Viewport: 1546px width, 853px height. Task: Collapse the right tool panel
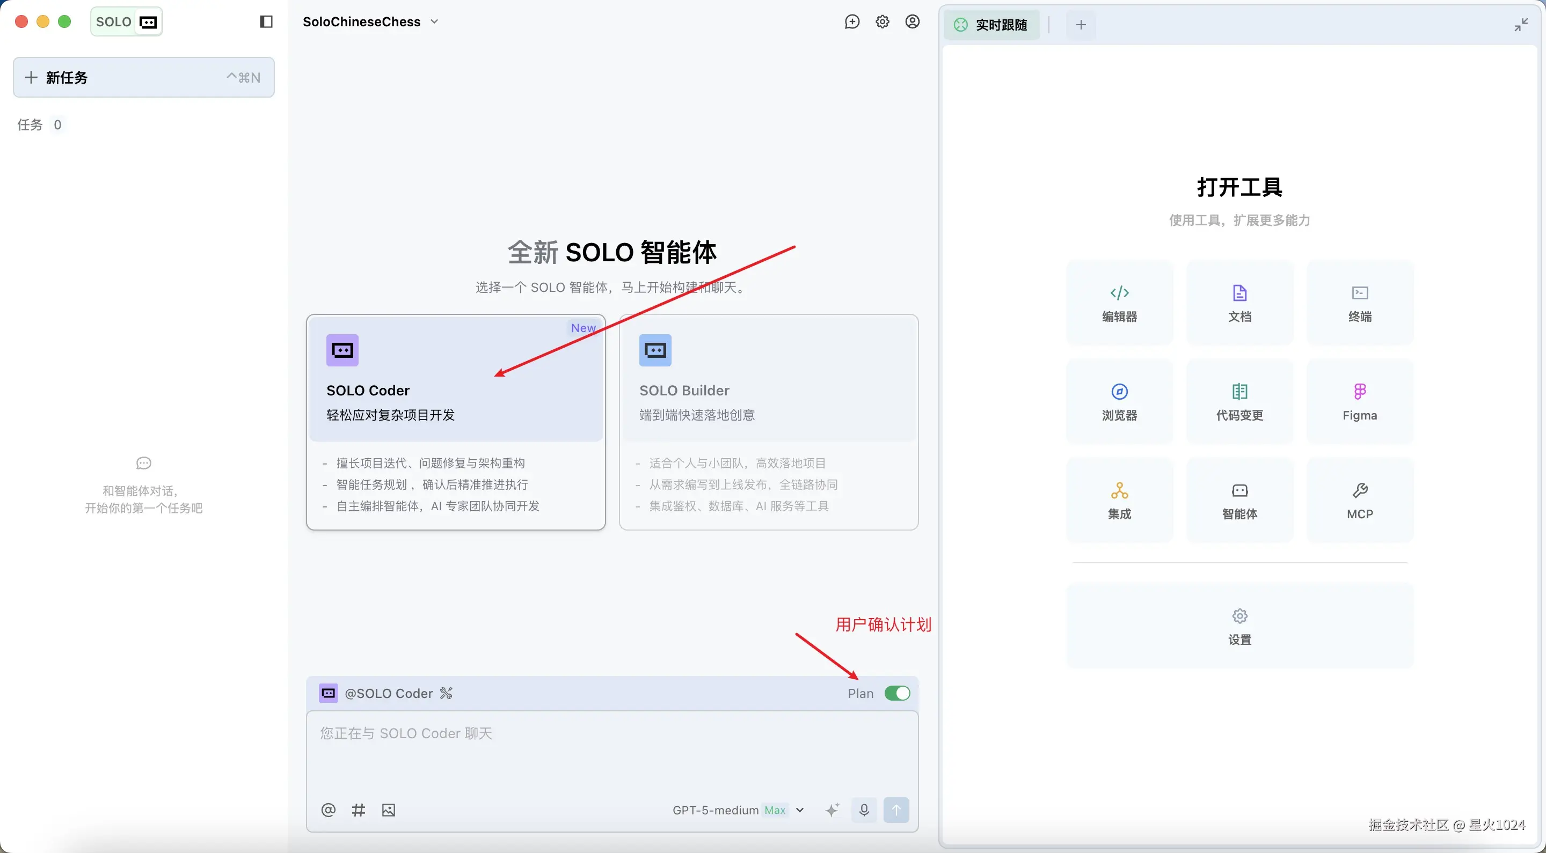1520,25
